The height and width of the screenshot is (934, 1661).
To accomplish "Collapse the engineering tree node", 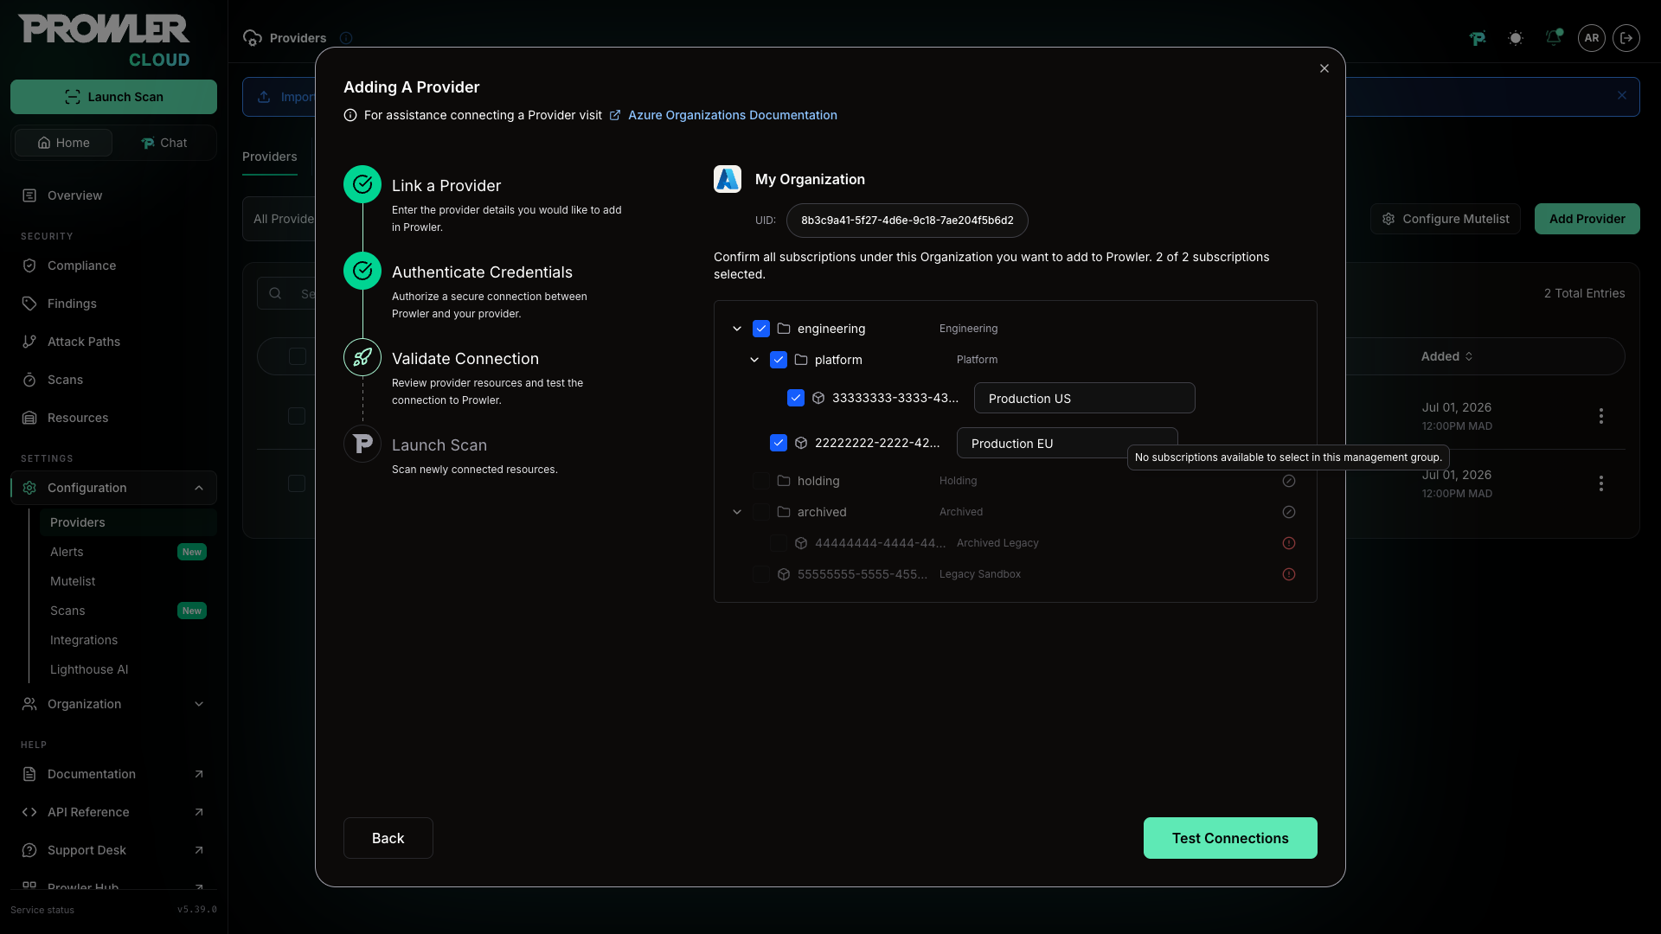I will (737, 329).
